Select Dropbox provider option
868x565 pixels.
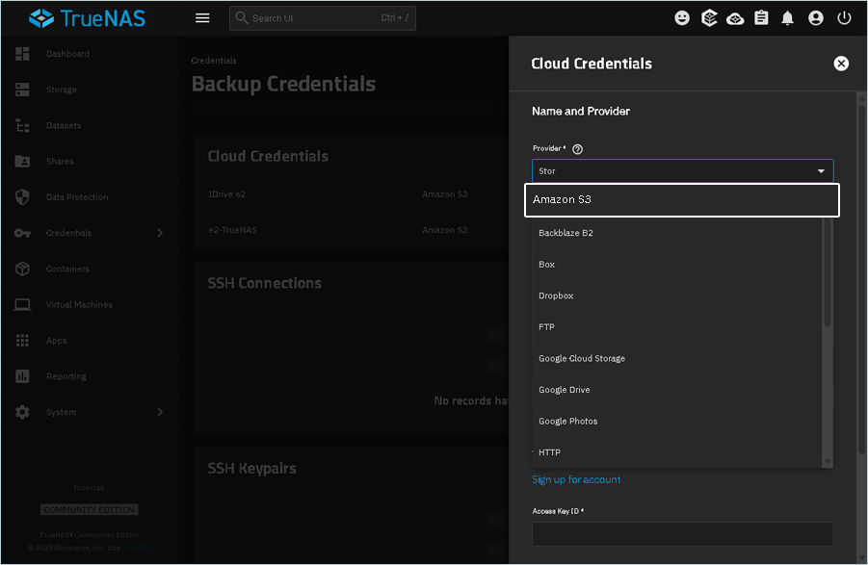click(x=556, y=295)
